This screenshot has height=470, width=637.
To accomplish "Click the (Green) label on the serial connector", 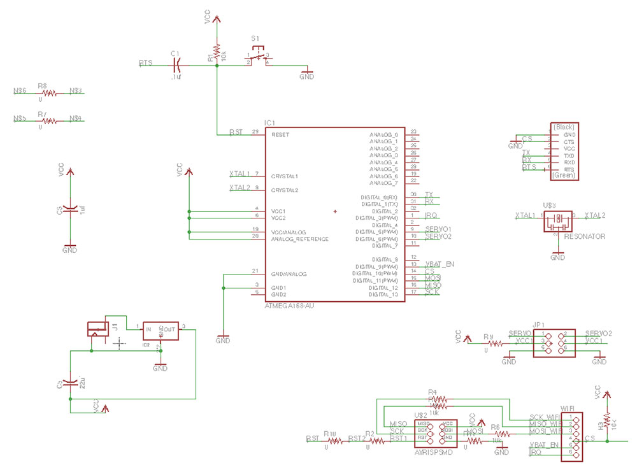I will (x=563, y=176).
